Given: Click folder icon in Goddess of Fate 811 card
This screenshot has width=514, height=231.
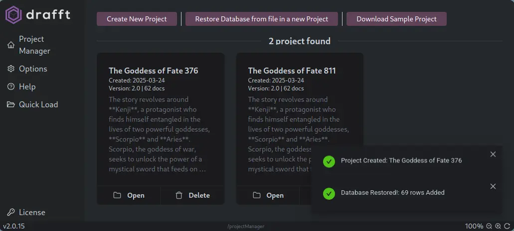Looking at the screenshot, I should pyautogui.click(x=256, y=195).
